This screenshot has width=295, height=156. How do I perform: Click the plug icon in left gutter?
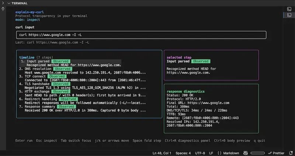pyautogui.click(x=3, y=9)
